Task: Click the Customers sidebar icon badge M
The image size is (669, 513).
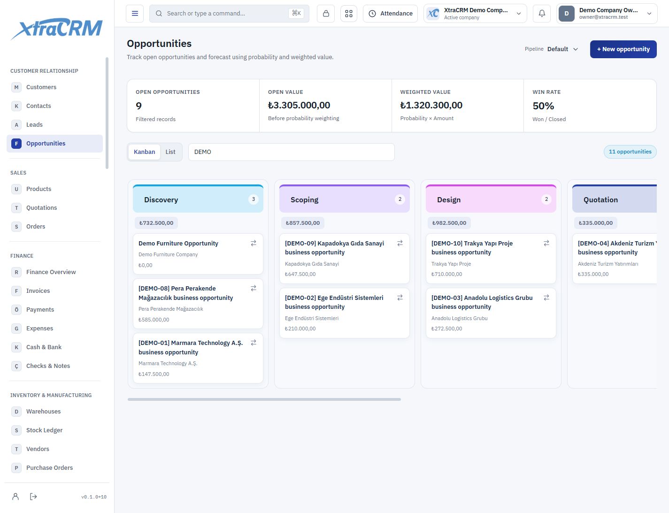Action: [16, 87]
